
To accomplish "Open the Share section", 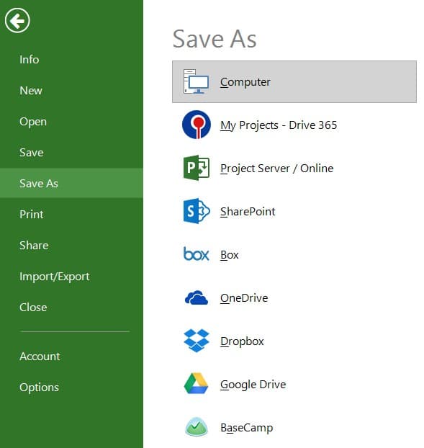I will (x=34, y=246).
